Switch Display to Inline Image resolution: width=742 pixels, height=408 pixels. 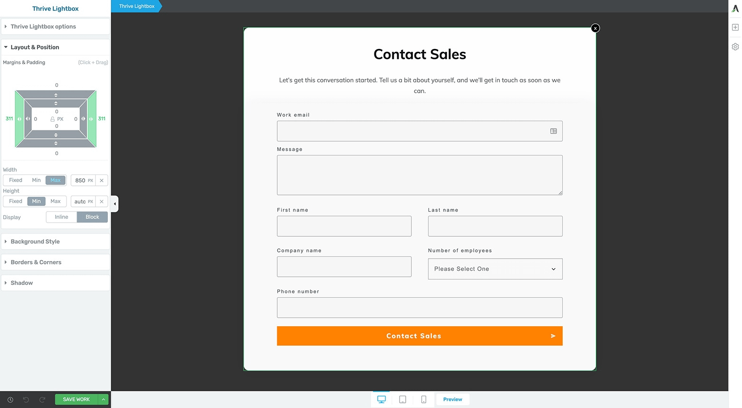(x=61, y=217)
